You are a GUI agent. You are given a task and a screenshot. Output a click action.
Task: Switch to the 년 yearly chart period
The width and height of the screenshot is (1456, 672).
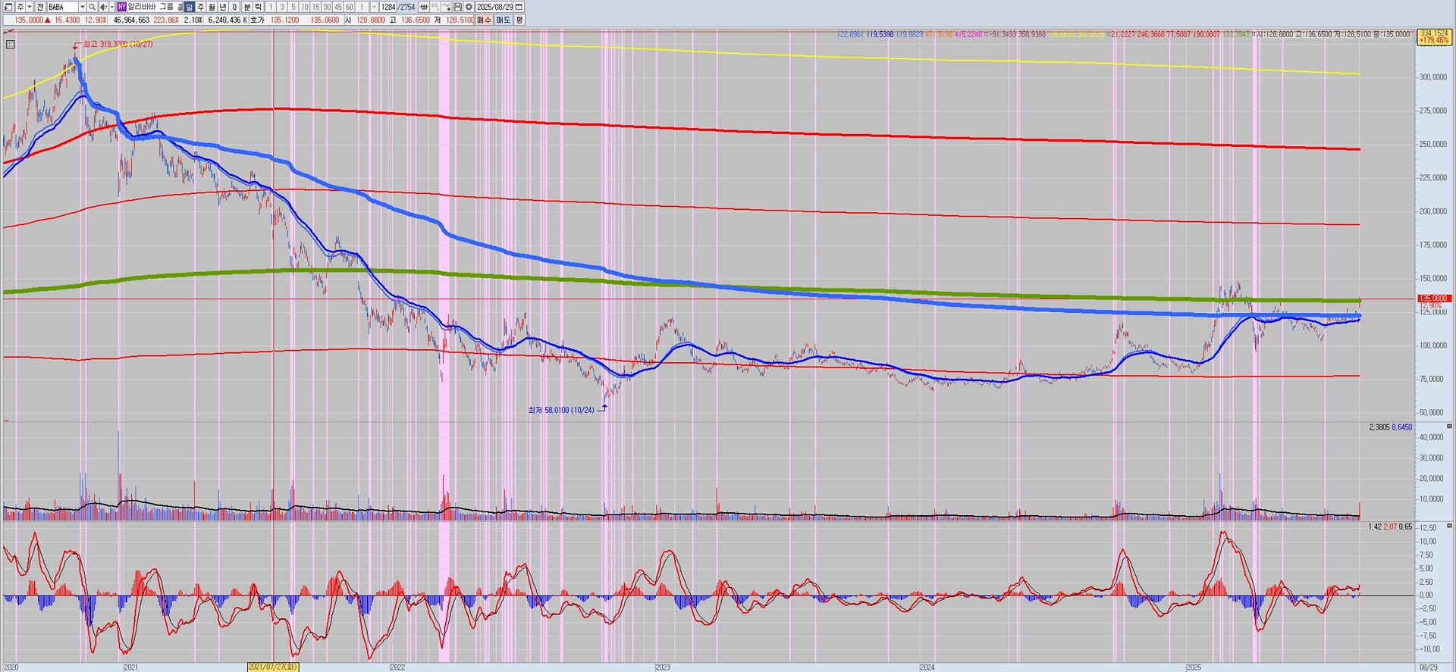pyautogui.click(x=223, y=7)
